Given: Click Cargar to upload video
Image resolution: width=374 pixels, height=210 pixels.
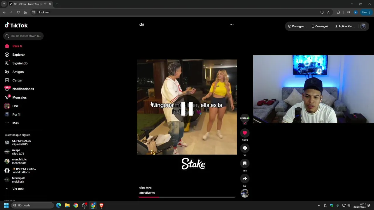Looking at the screenshot, I should pos(14,80).
